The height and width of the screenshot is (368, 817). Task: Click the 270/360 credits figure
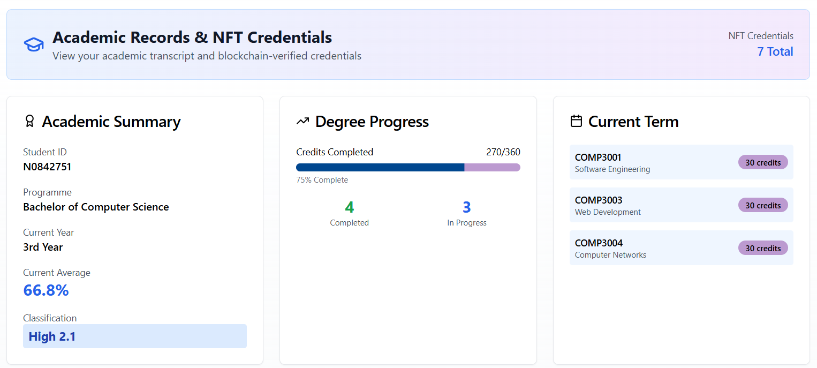[503, 152]
